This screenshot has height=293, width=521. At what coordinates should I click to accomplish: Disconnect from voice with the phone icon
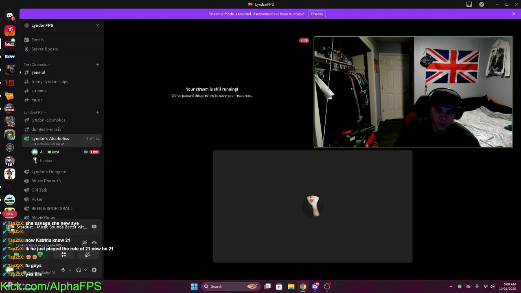[x=94, y=243]
